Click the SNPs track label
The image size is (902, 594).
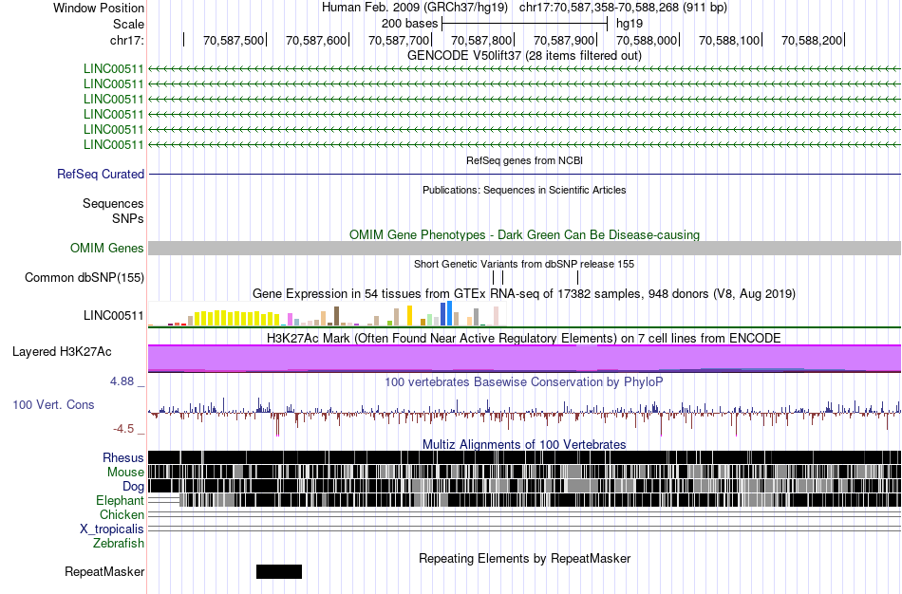pos(128,218)
